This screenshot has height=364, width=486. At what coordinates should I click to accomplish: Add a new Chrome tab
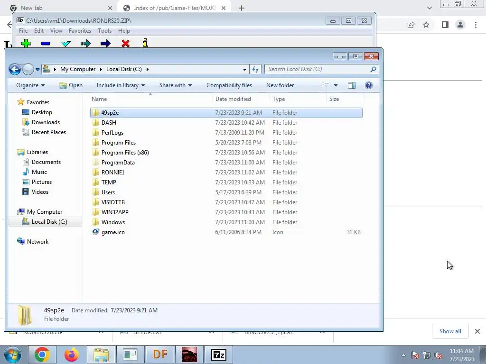point(242,8)
